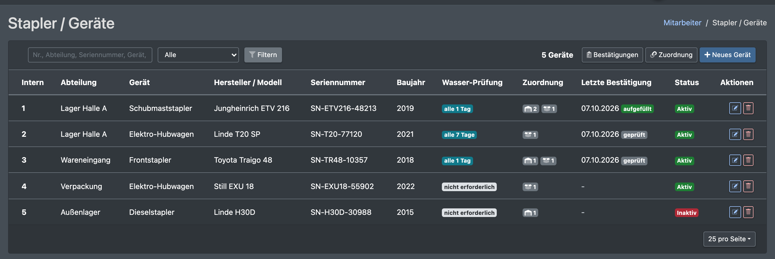This screenshot has width=775, height=259.
Task: Delete the Linde T20 SP device
Action: tap(748, 134)
